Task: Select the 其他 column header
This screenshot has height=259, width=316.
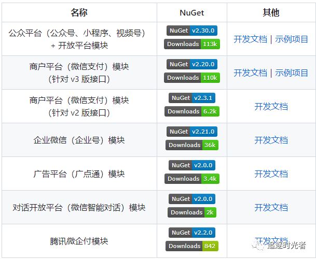Action: (x=271, y=12)
